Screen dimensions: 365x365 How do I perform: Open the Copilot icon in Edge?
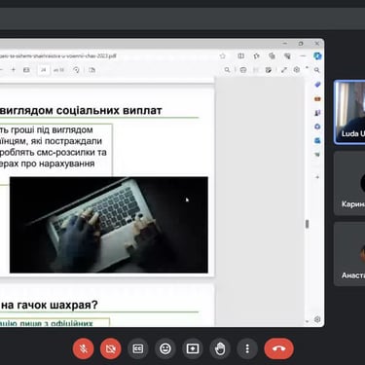[x=317, y=56]
